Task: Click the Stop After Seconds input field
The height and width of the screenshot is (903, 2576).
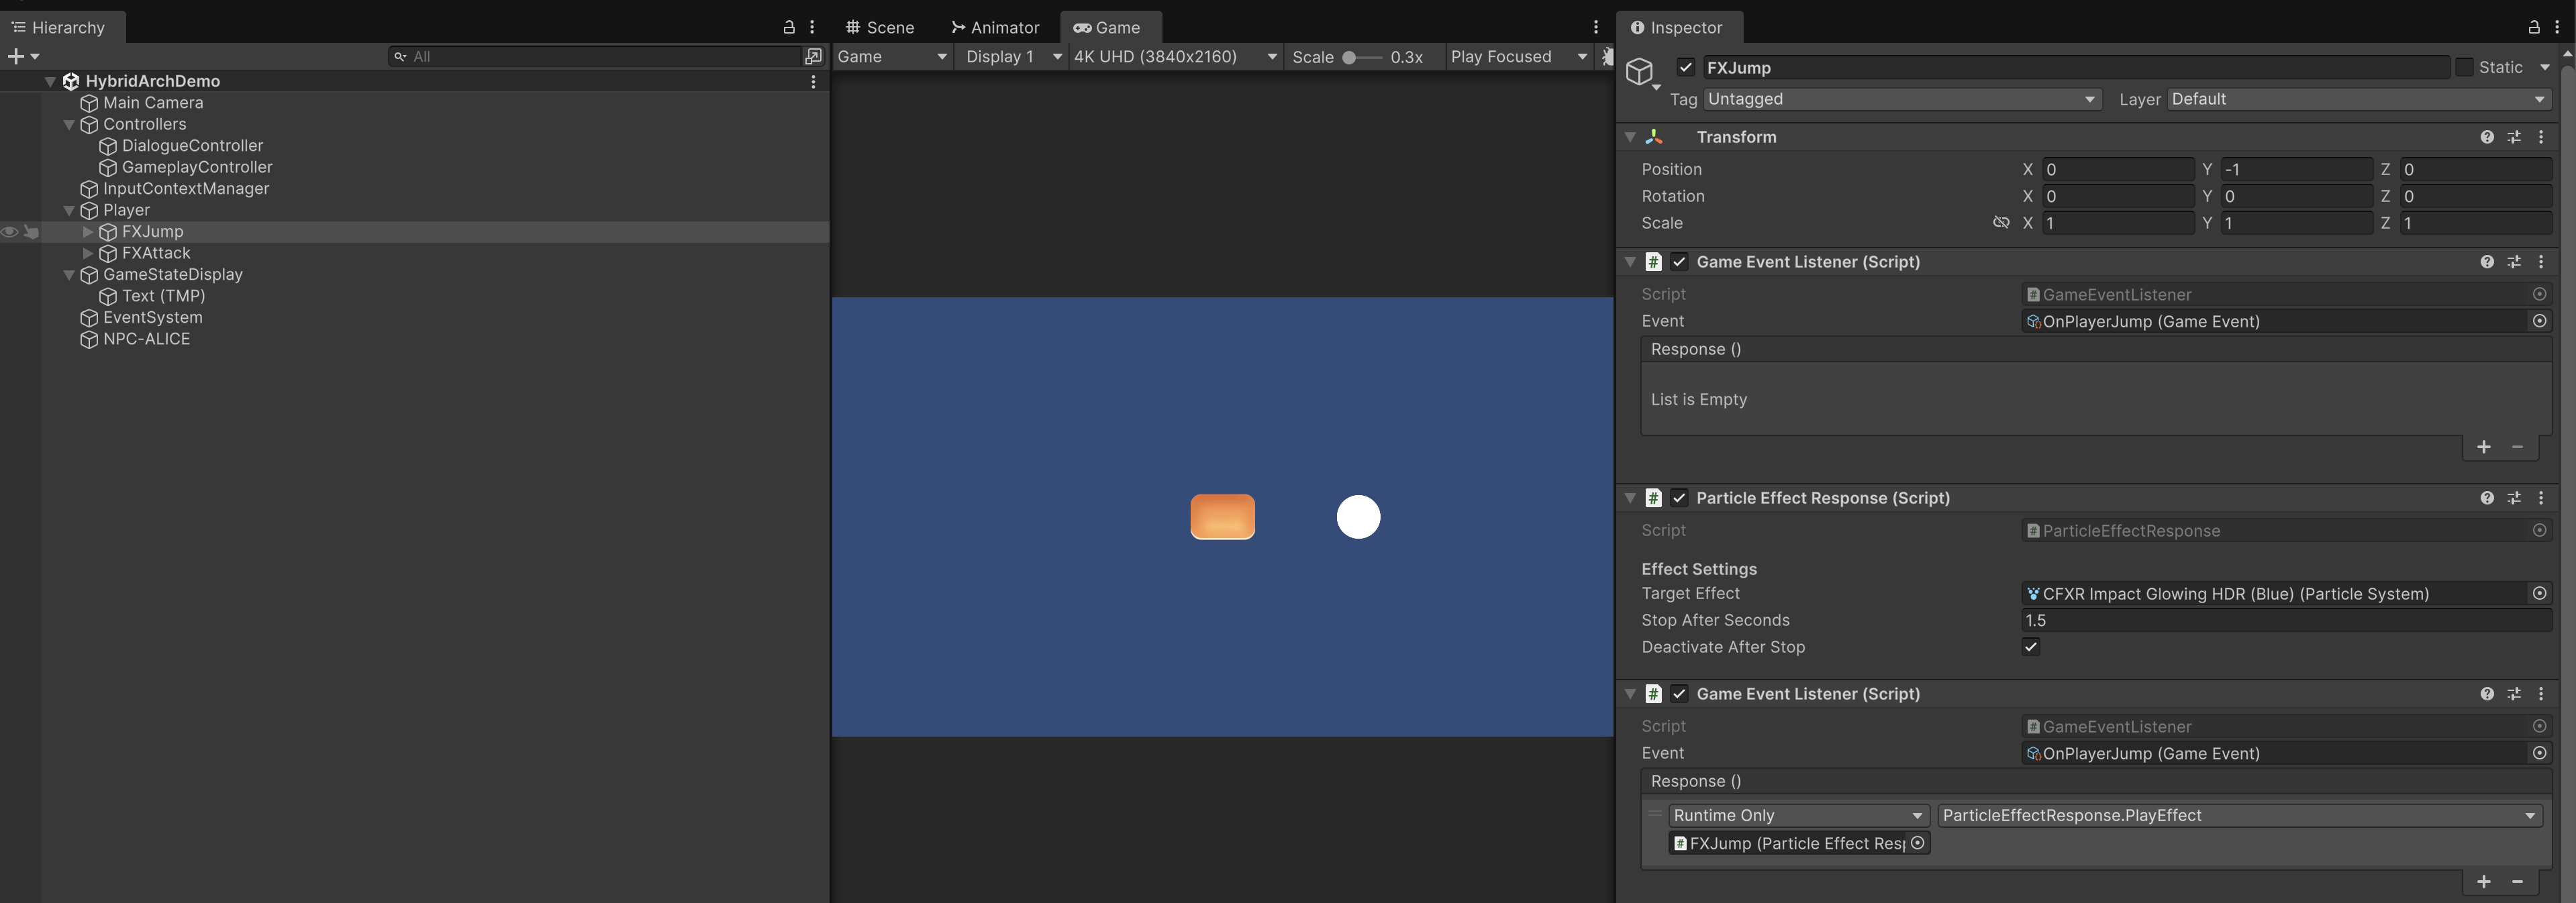Action: click(2285, 620)
